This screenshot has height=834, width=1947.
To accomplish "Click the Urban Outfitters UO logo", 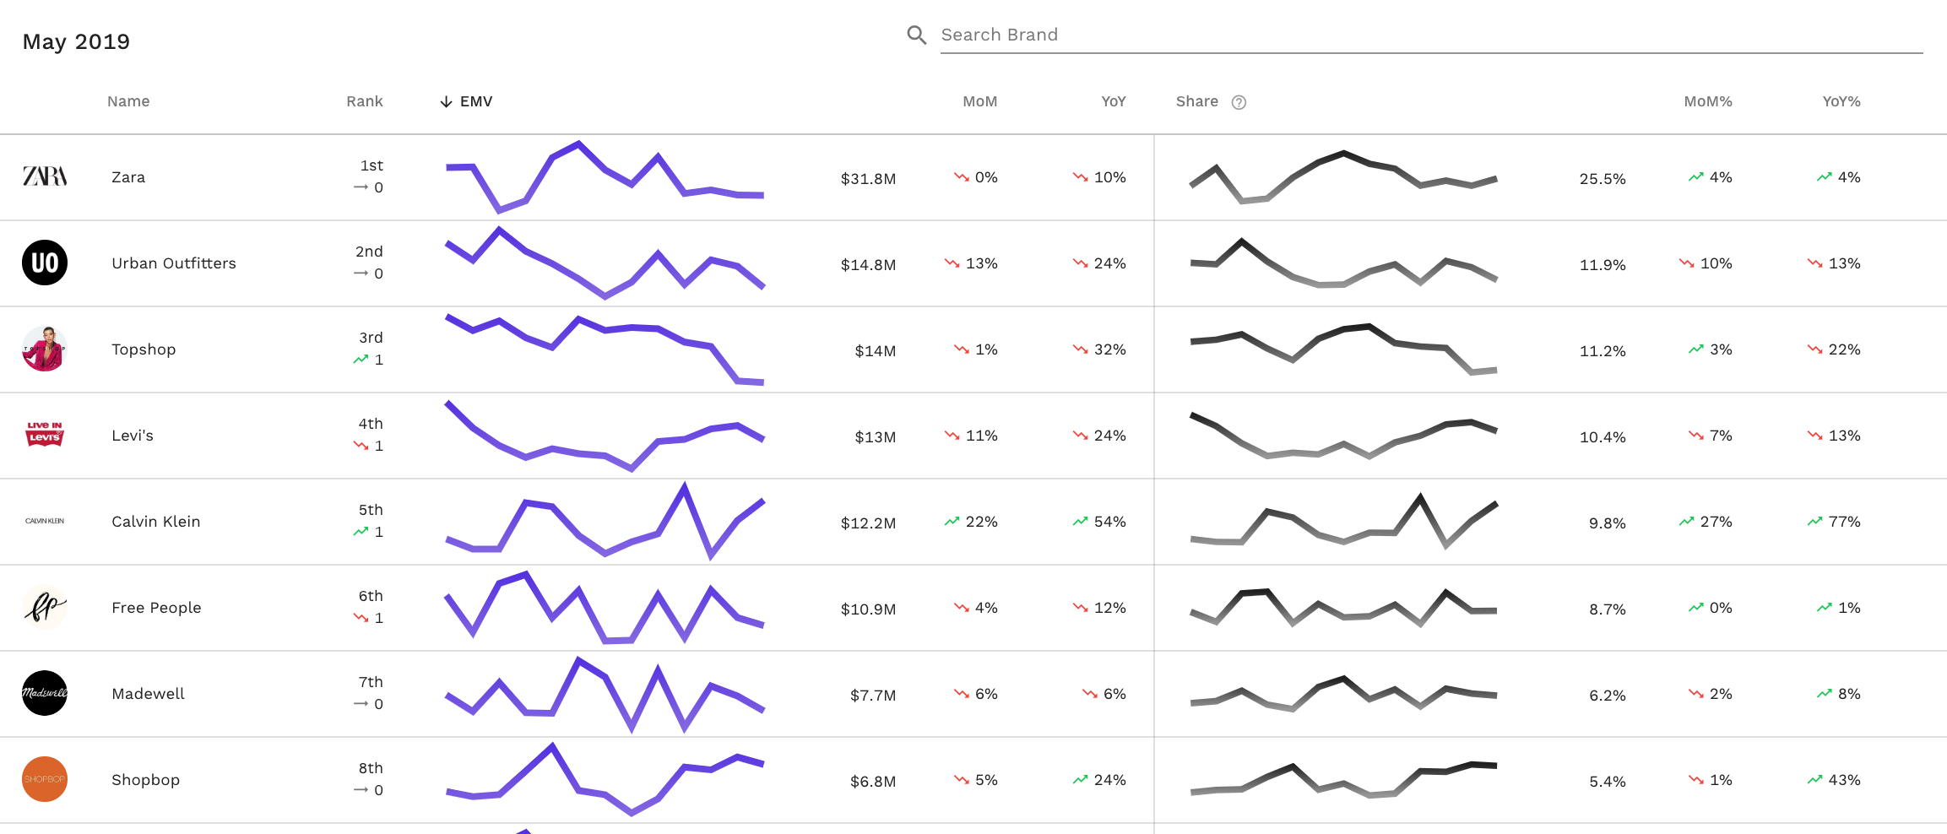I will (45, 263).
